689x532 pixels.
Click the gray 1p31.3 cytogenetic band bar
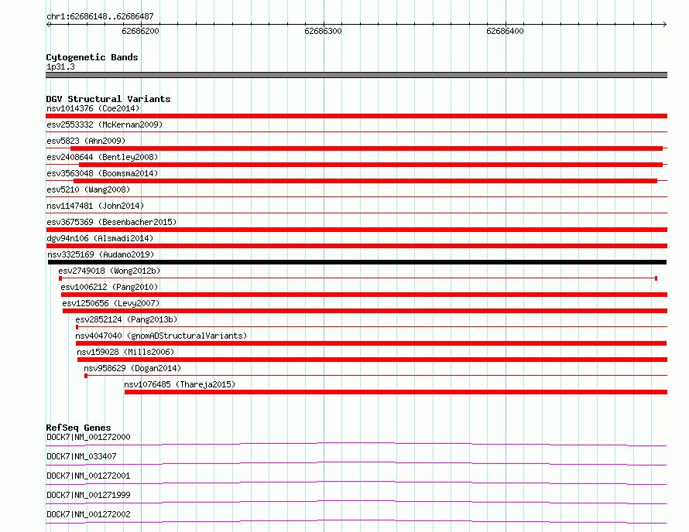click(x=356, y=75)
